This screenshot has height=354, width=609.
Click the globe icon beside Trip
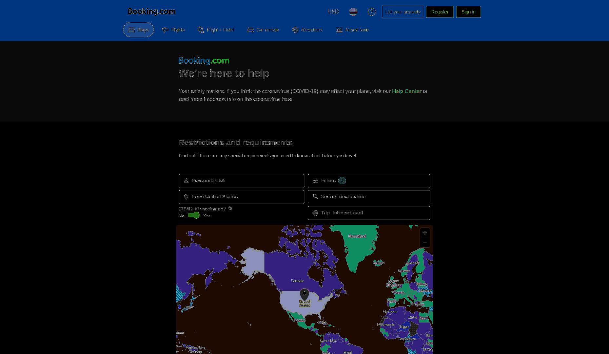click(315, 213)
